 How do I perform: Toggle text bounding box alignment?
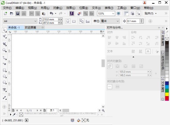click(148, 51)
